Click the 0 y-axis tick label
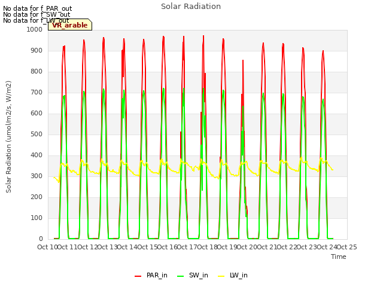The image size is (383, 287). [41, 239]
